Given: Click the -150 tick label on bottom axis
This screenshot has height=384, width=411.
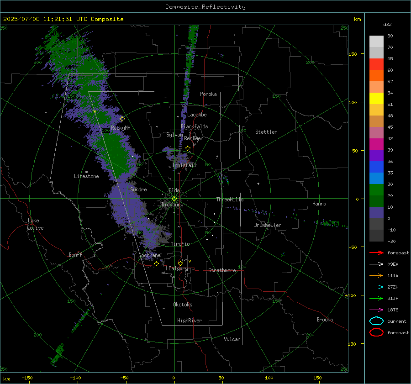Looking at the screenshot, I should [27, 378].
